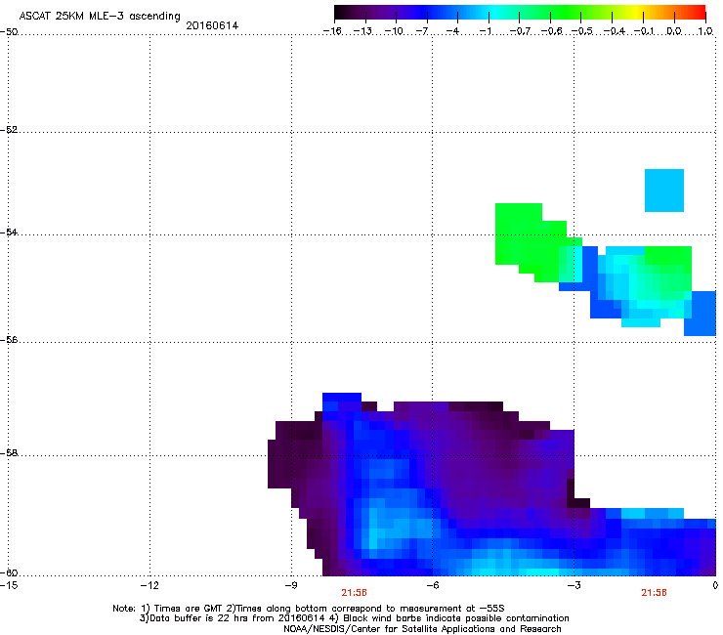This screenshot has width=723, height=635.
Task: Select the date text "20160614" under the title
Action: tap(212, 25)
